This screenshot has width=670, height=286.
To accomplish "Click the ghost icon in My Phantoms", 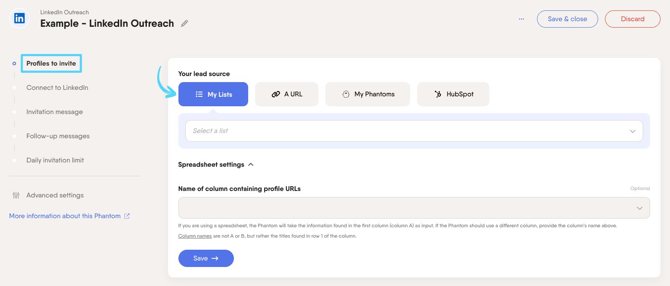I will [x=346, y=94].
